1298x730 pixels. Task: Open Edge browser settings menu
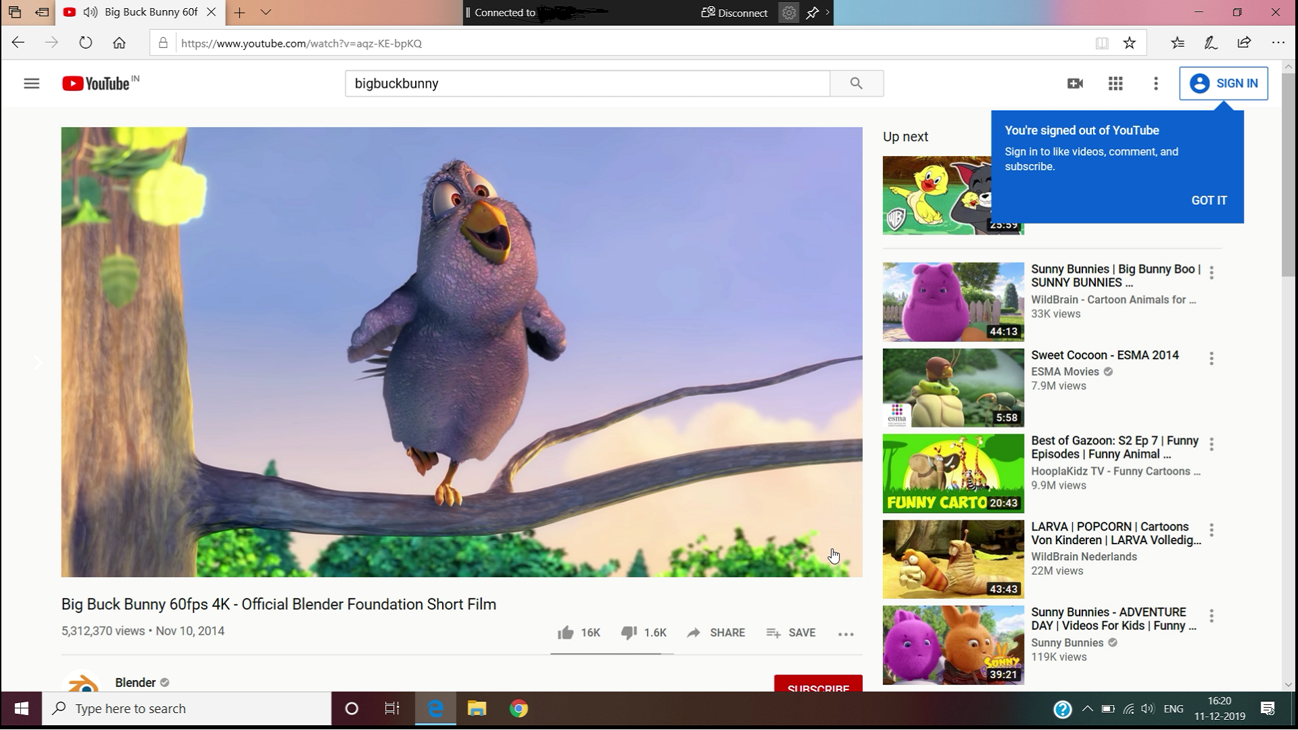point(1278,43)
